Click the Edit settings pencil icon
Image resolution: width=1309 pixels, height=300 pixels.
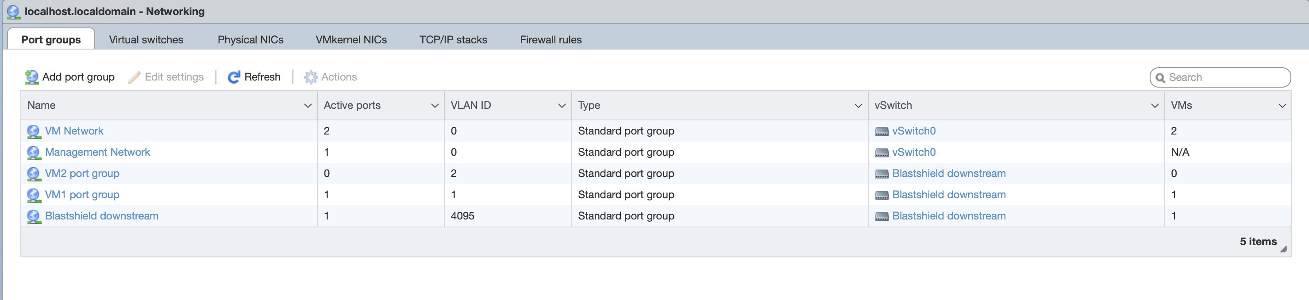(x=134, y=77)
